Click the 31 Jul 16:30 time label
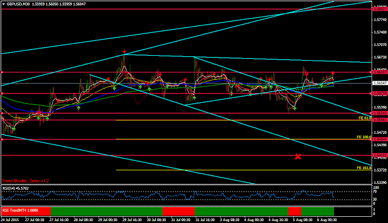The width and height of the screenshot is (388, 223). coord(205,219)
